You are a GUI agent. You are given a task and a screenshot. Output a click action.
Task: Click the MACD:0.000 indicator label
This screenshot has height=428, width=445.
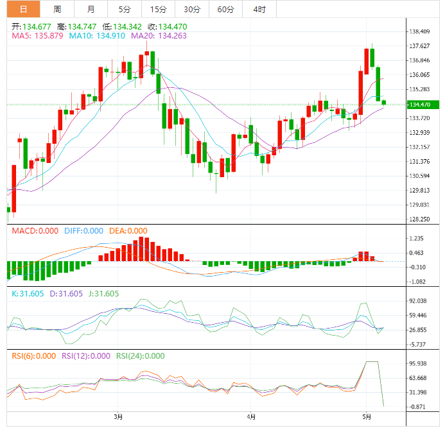click(x=35, y=231)
